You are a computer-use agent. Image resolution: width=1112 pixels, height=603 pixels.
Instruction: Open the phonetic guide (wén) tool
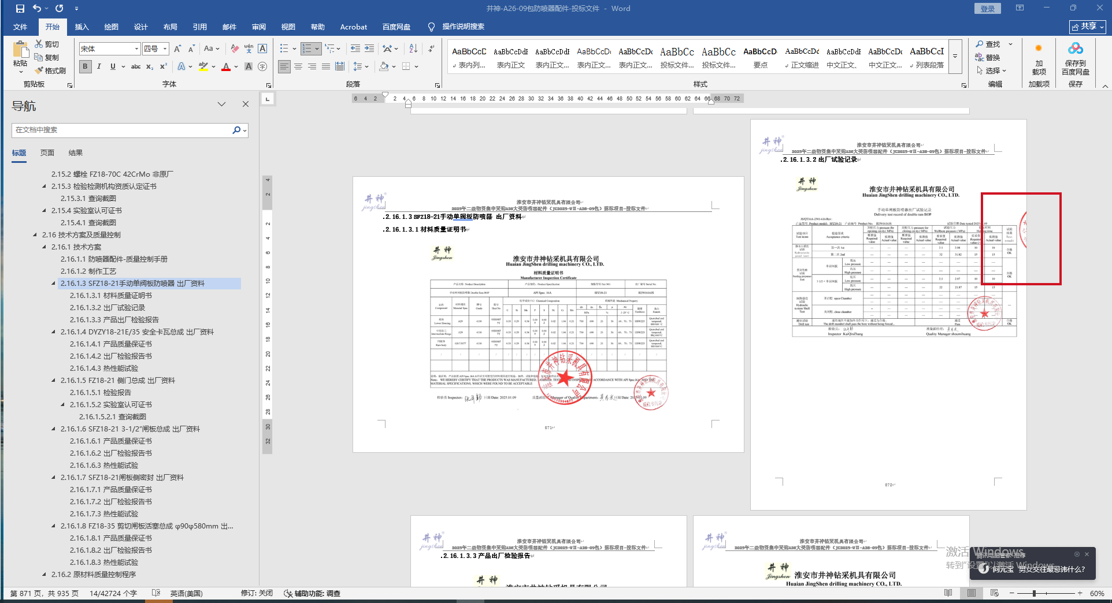(249, 49)
